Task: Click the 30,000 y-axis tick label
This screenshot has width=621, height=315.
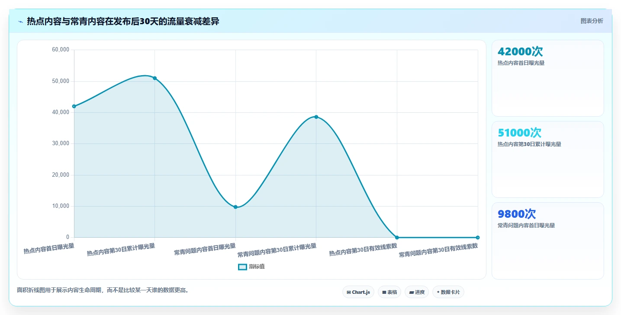Action: click(x=61, y=143)
